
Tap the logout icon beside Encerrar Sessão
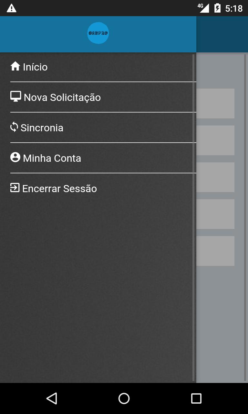coord(15,188)
